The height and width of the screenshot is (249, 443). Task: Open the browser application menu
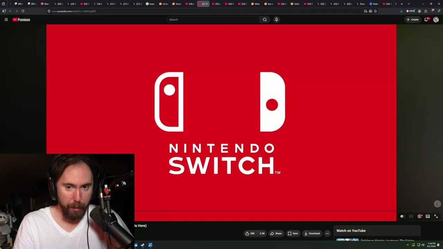(439, 11)
